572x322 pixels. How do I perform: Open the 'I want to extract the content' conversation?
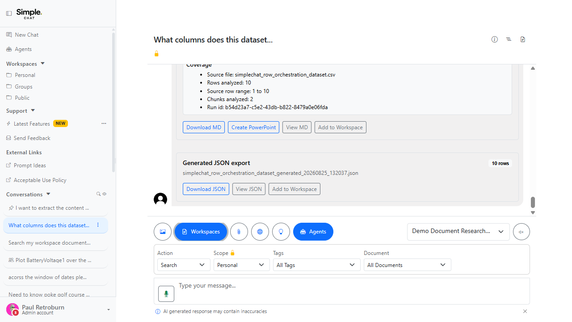click(x=55, y=208)
